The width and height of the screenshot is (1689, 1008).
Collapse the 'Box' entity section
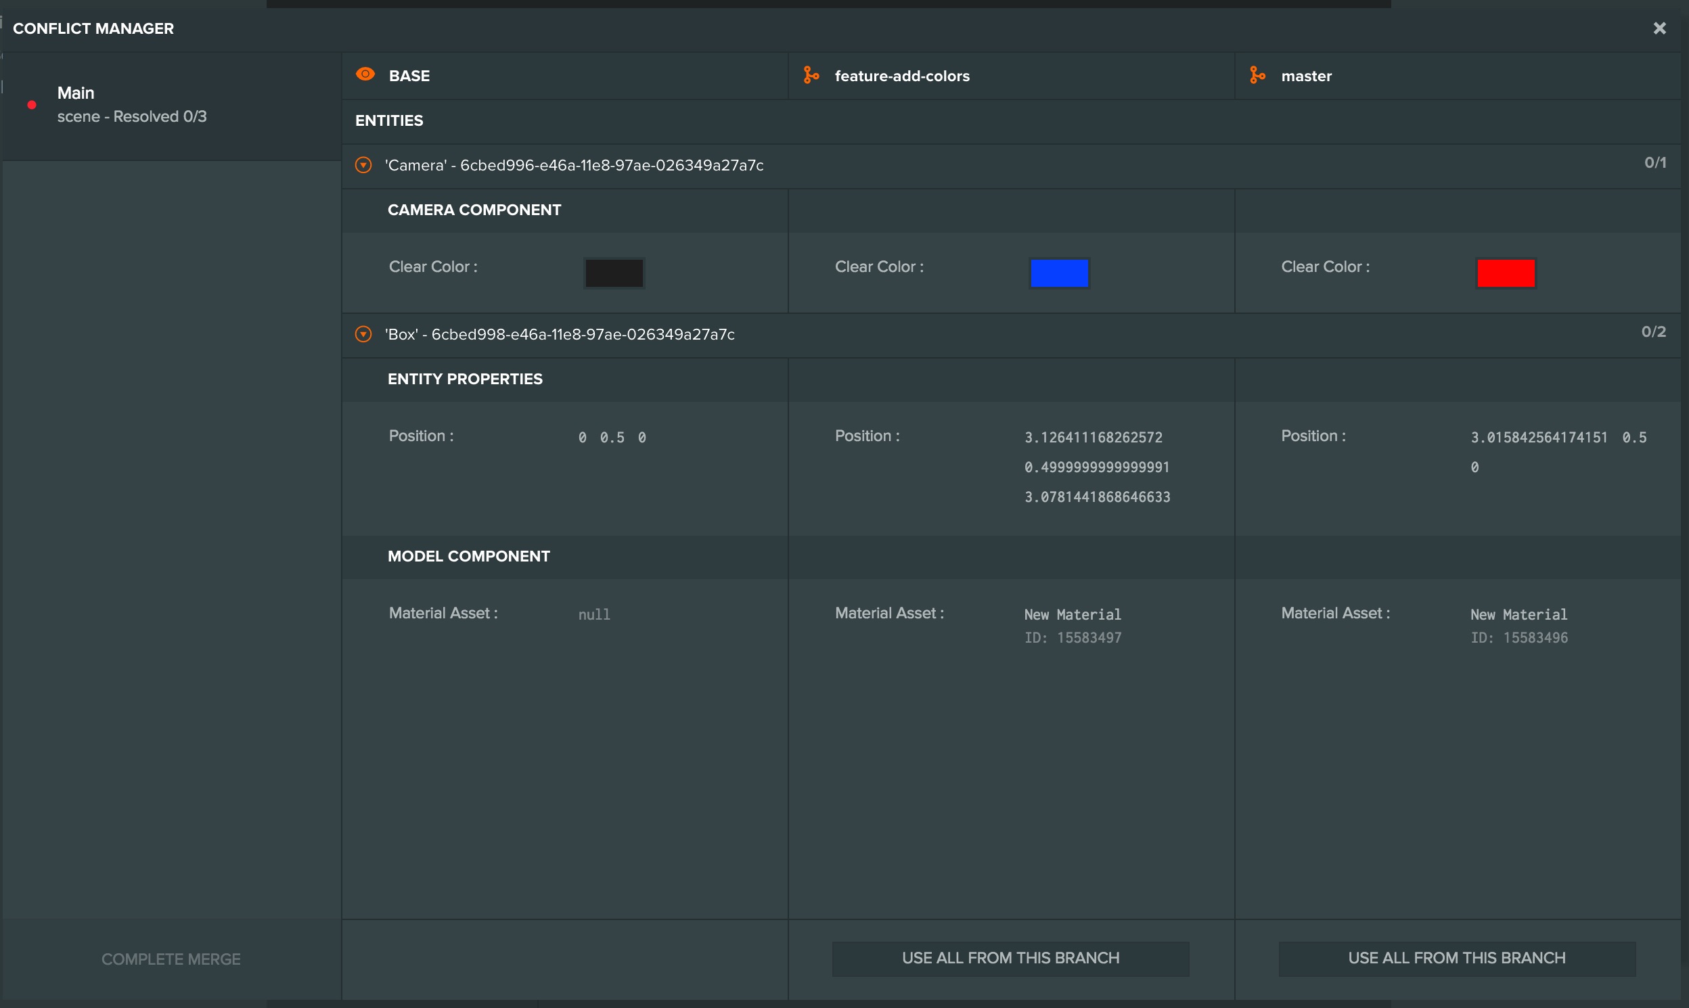coord(363,334)
